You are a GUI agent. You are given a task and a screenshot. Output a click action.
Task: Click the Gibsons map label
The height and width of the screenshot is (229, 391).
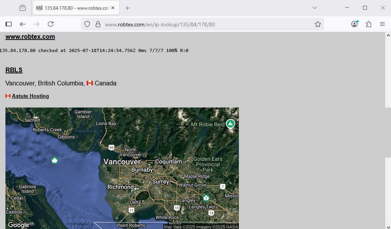click(66, 137)
